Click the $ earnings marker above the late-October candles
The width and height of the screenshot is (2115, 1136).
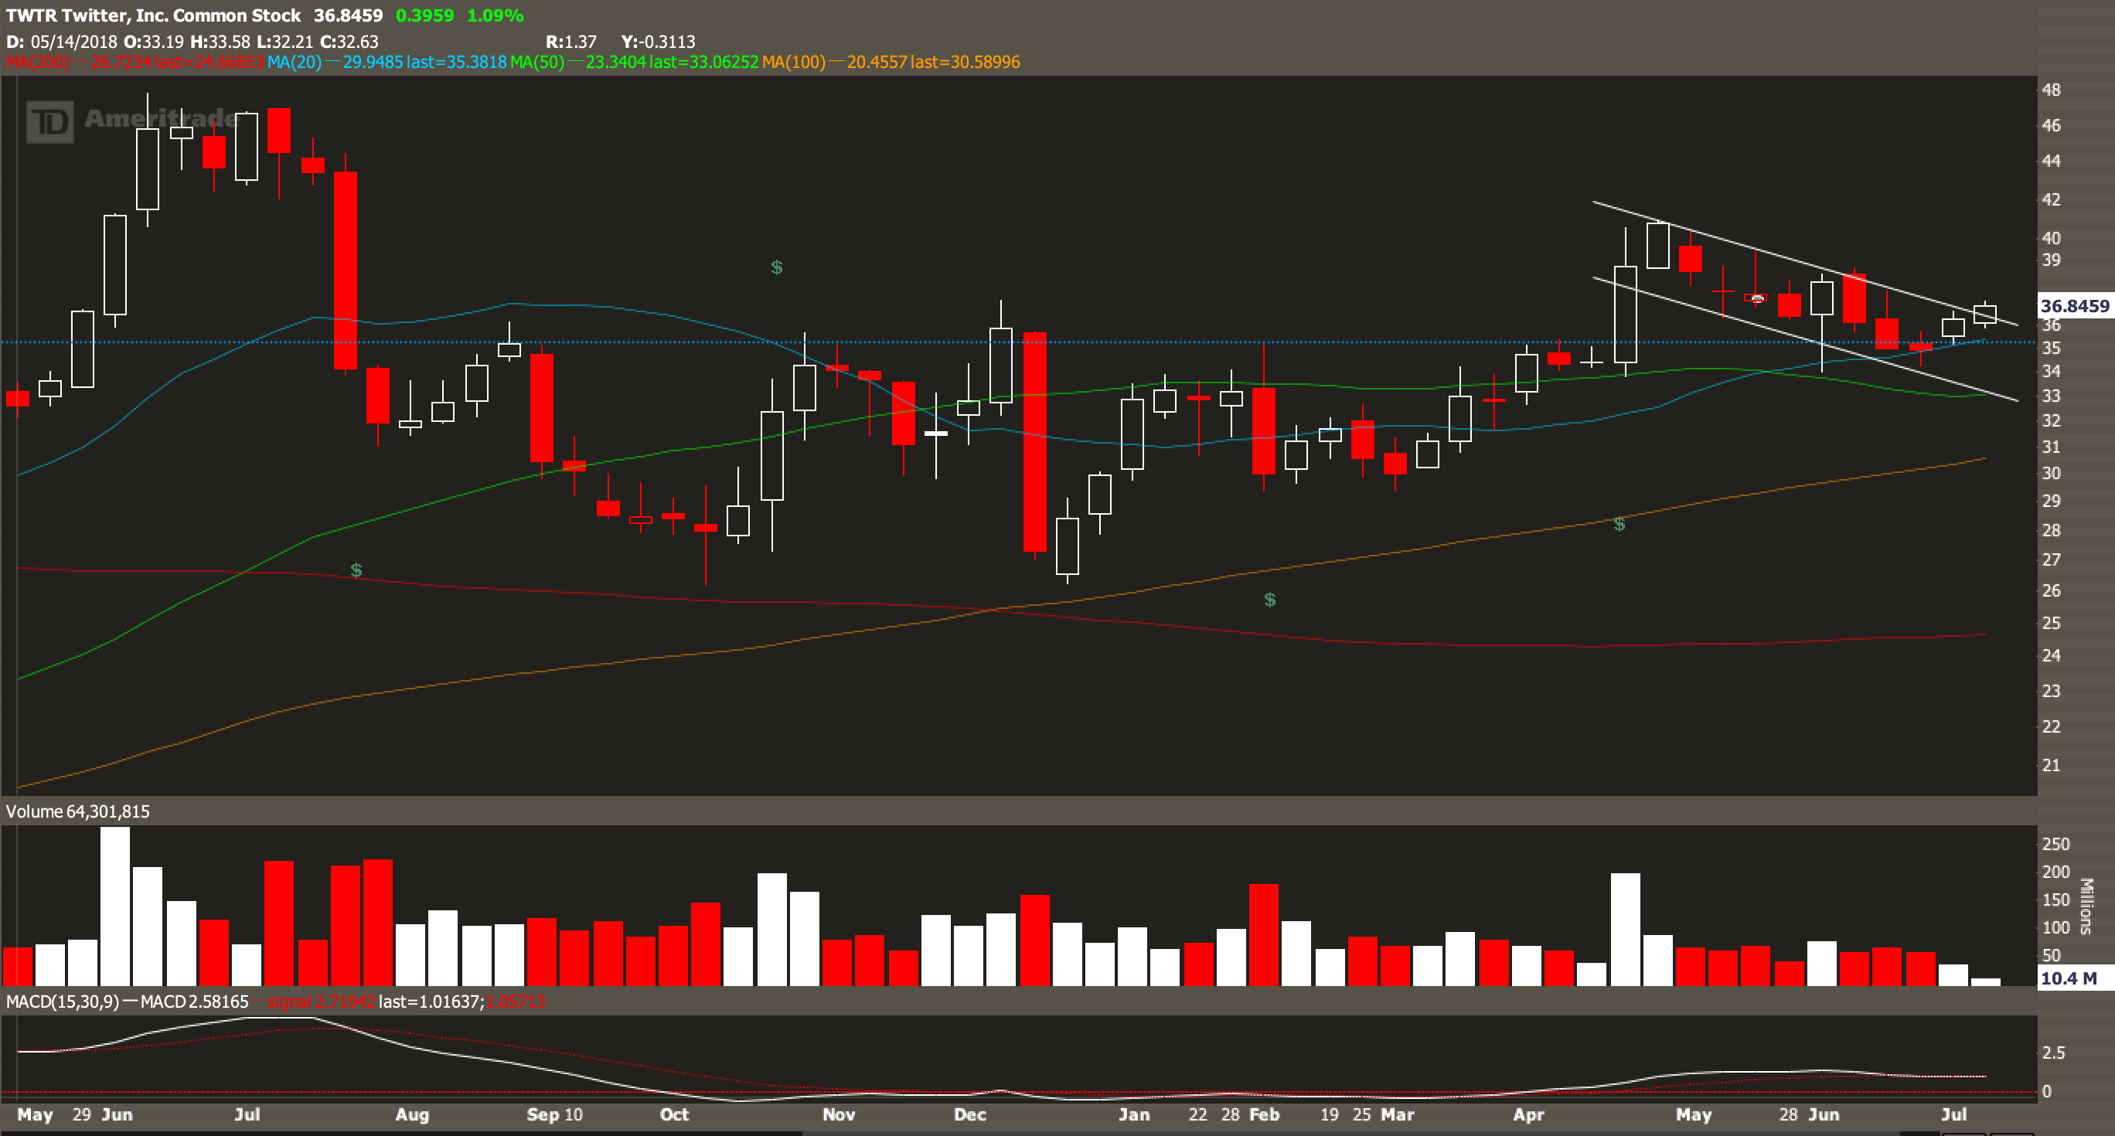(777, 267)
